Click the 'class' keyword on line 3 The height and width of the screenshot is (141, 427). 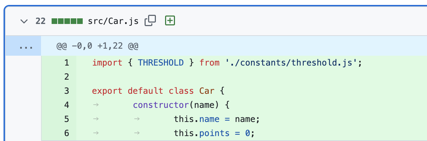(x=181, y=91)
